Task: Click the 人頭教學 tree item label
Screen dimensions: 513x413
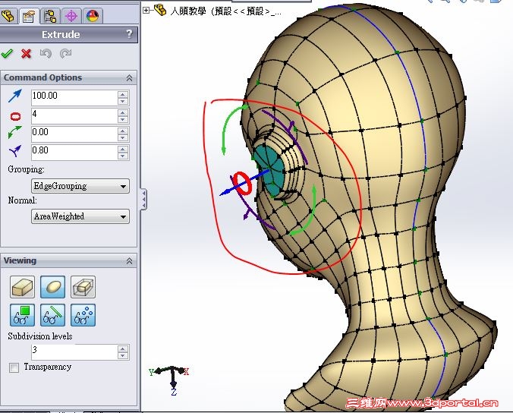Action: point(225,11)
